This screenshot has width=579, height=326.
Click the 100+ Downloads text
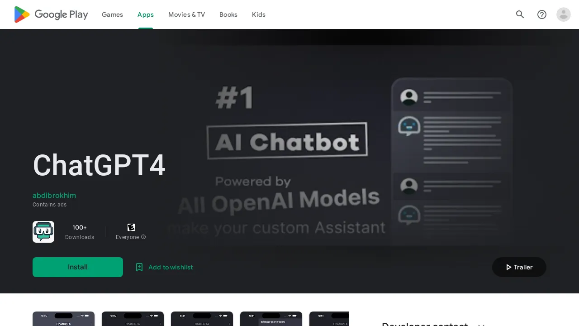tap(80, 232)
